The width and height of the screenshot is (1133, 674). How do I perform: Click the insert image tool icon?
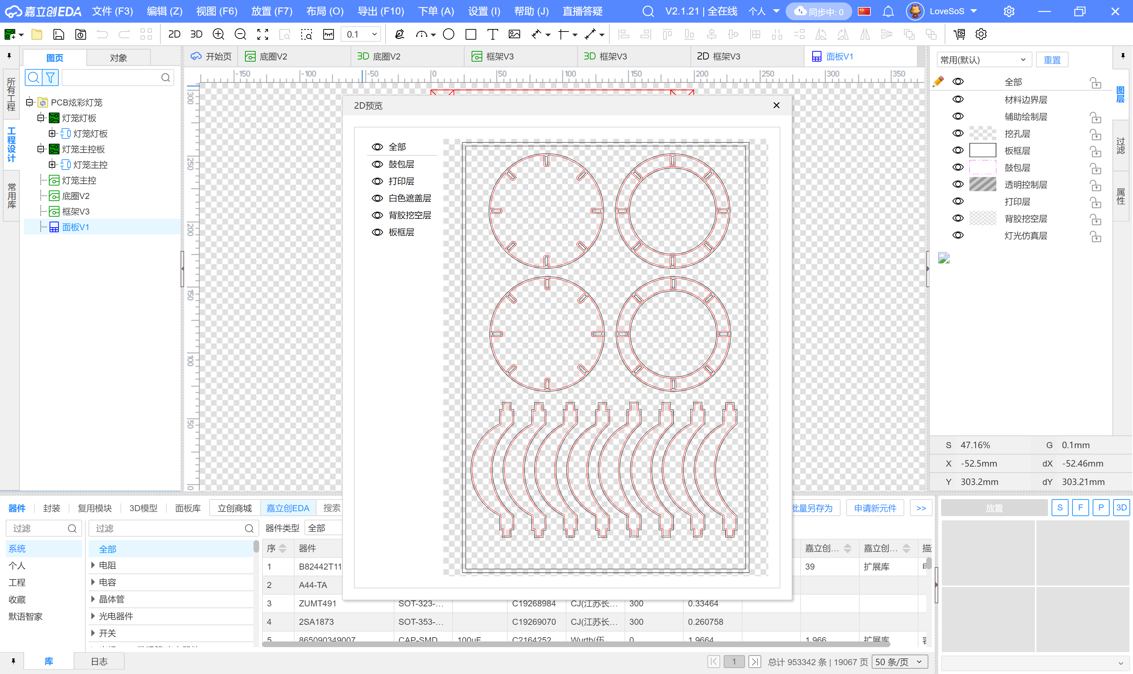514,34
